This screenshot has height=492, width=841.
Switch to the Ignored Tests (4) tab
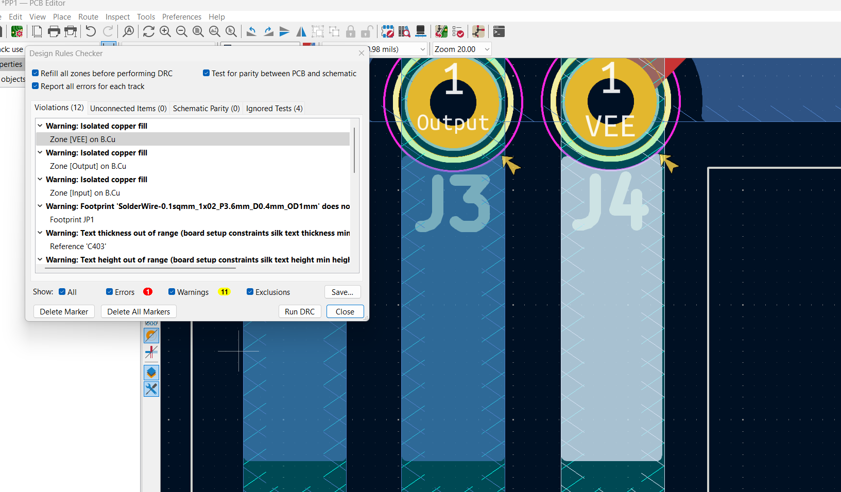(x=274, y=108)
